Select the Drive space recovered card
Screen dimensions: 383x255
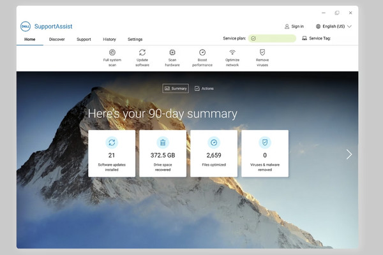tap(163, 154)
